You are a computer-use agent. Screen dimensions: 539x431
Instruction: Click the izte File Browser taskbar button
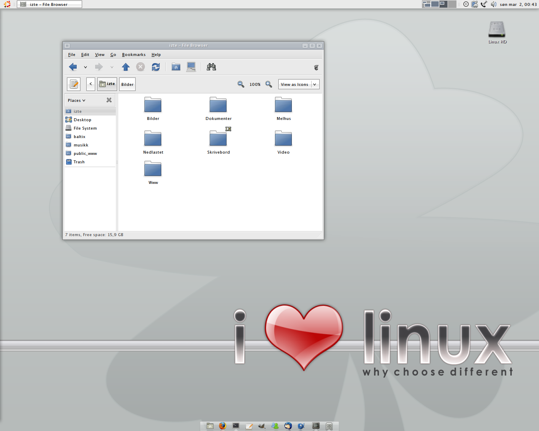pyautogui.click(x=50, y=4)
